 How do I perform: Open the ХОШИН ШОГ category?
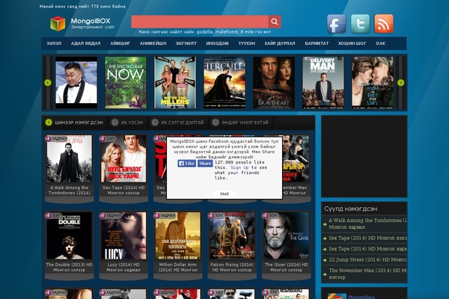352,43
